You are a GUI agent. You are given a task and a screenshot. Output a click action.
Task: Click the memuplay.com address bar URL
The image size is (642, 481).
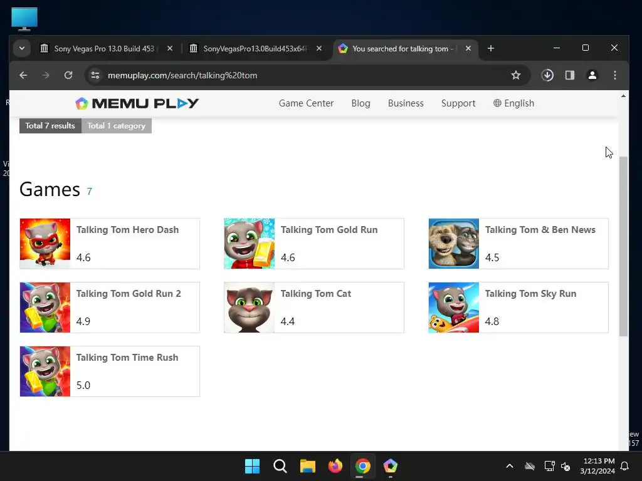click(182, 75)
